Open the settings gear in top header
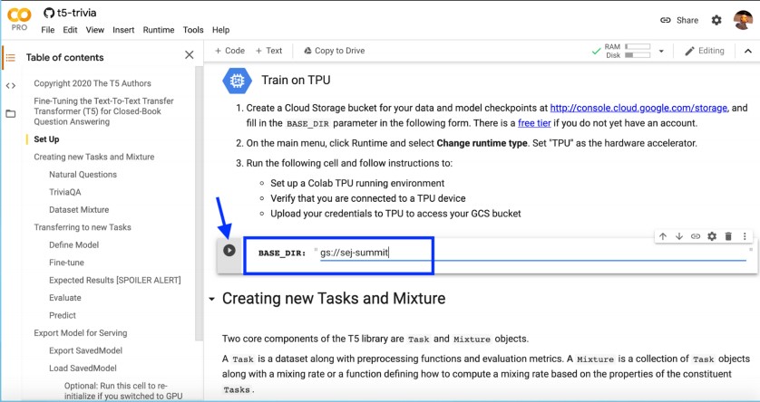 (716, 20)
